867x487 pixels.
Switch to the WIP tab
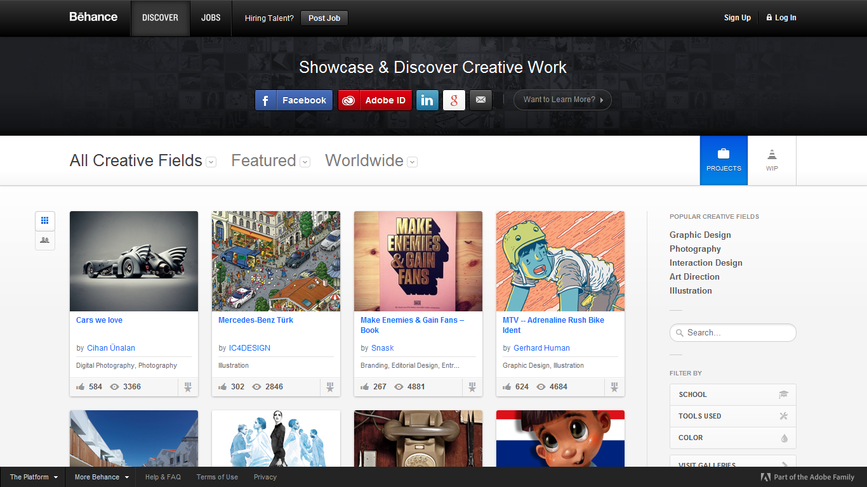(x=772, y=160)
